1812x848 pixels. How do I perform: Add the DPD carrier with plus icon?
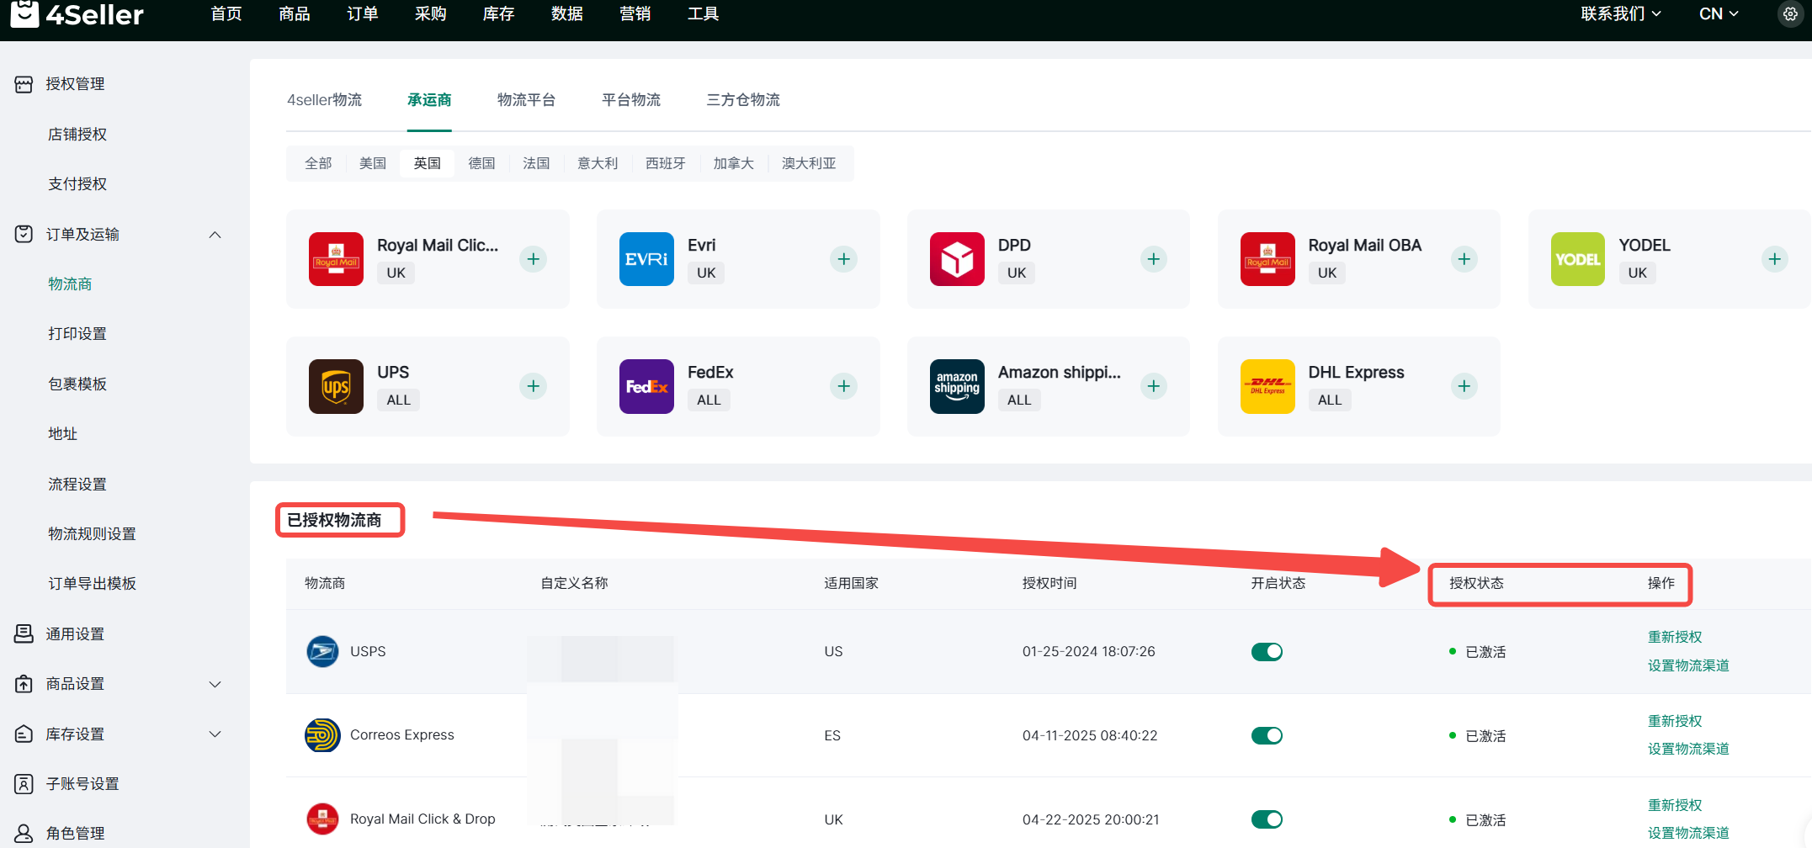tap(1153, 259)
